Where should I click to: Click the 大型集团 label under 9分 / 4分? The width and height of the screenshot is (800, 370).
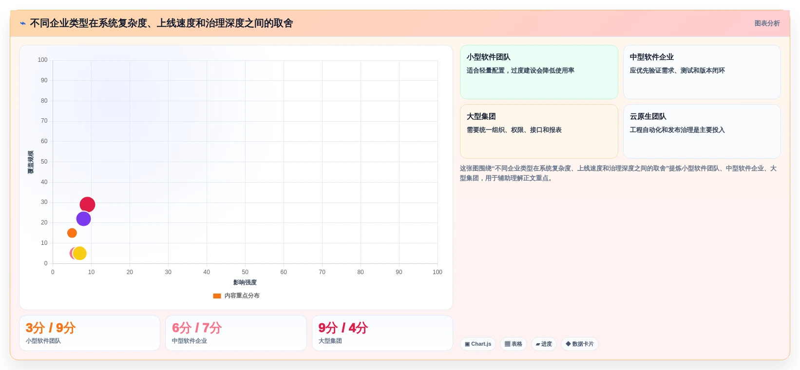coord(330,341)
